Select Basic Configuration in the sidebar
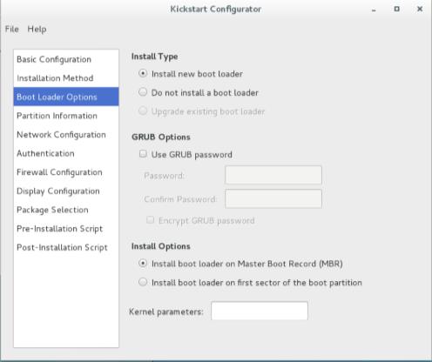 (66, 59)
